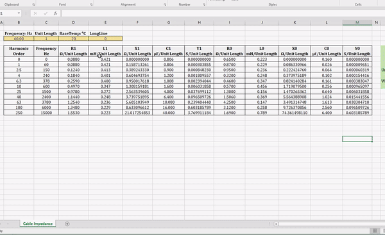Click the BaseTemp value cell 20
This screenshot has height=235, width=385.
[x=73, y=38]
